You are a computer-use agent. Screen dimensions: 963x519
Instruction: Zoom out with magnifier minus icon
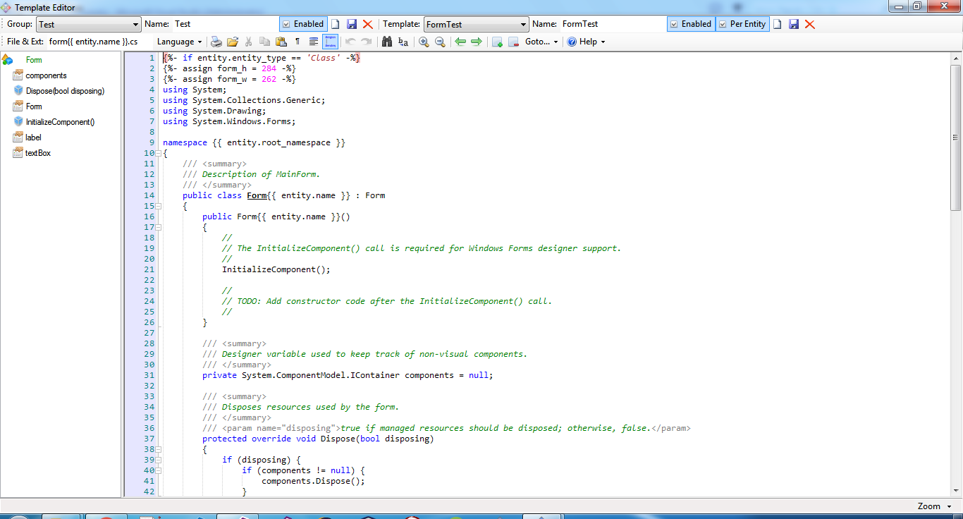[x=440, y=42]
